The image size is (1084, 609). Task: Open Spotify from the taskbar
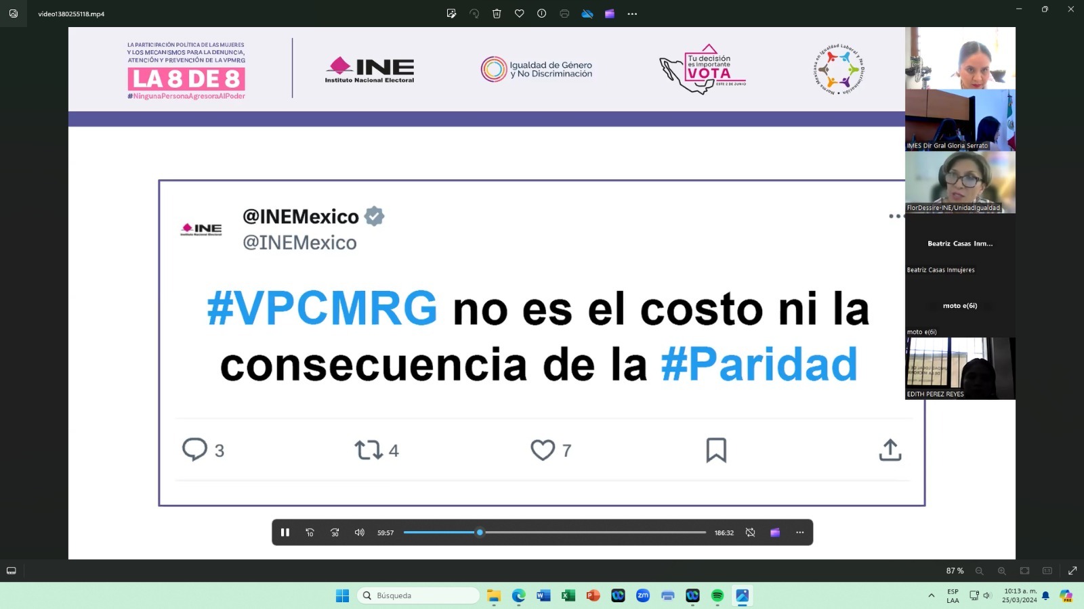click(717, 595)
